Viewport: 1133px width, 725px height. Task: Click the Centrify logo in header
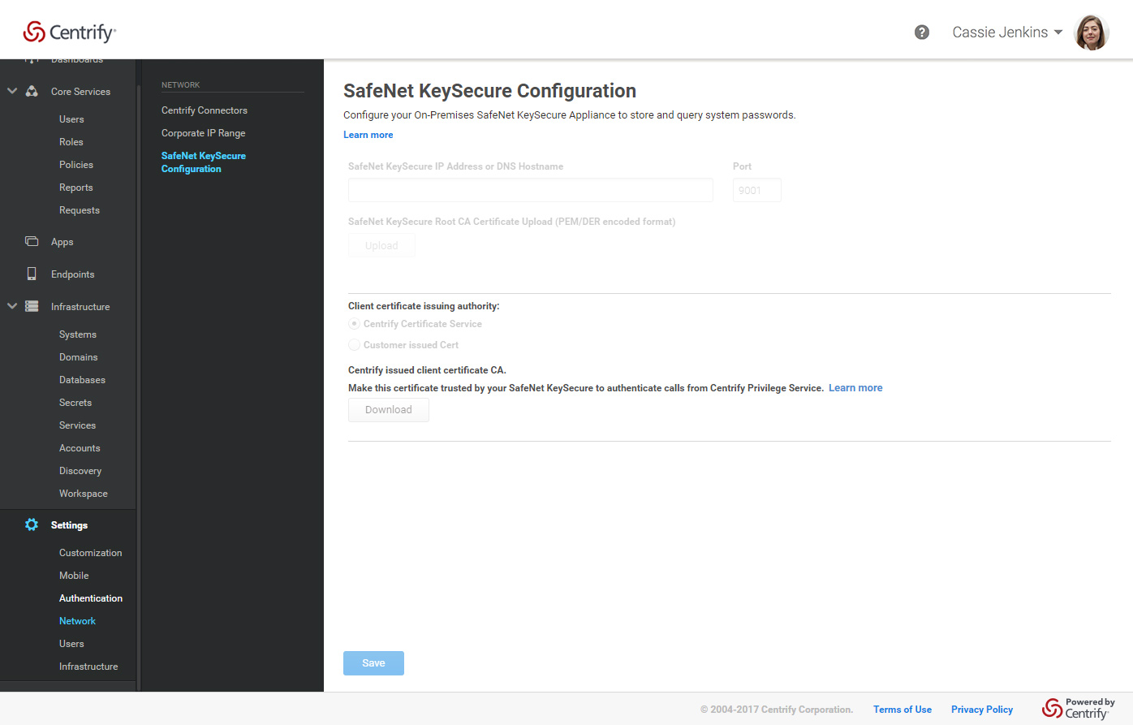point(70,32)
